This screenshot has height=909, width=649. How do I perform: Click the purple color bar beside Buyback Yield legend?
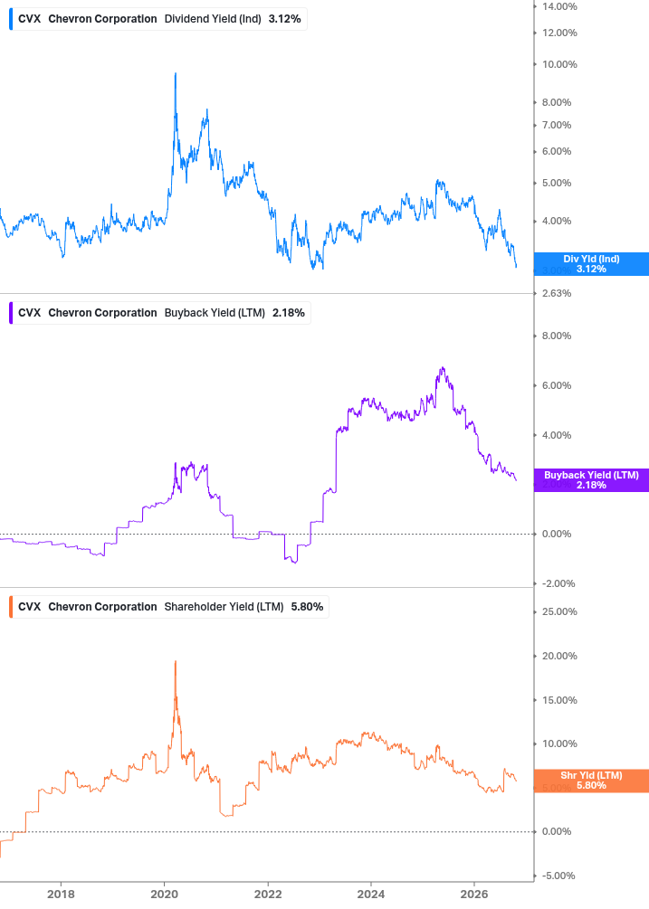click(11, 313)
